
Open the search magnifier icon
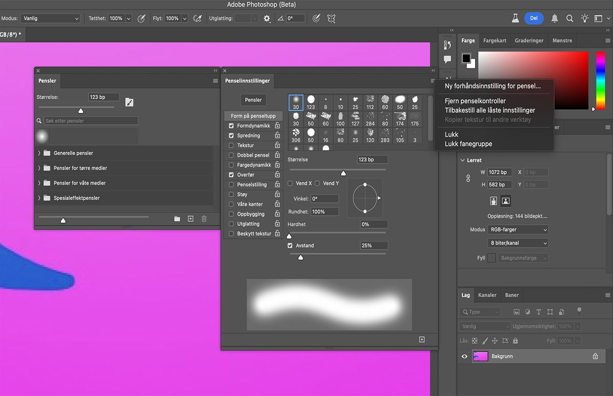(570, 18)
